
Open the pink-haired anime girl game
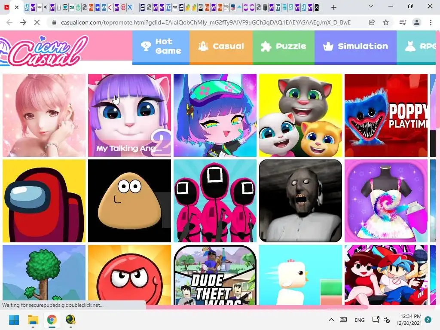[x=44, y=115]
